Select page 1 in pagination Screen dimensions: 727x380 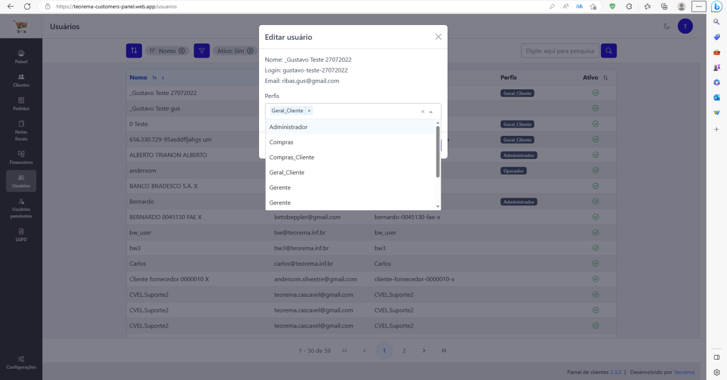384,350
